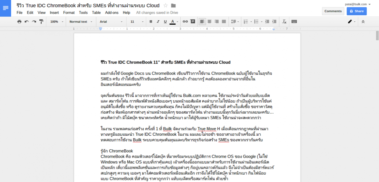The height and width of the screenshot is (182, 379).
Task: Click the Print icon
Action: pyautogui.click(x=20, y=22)
